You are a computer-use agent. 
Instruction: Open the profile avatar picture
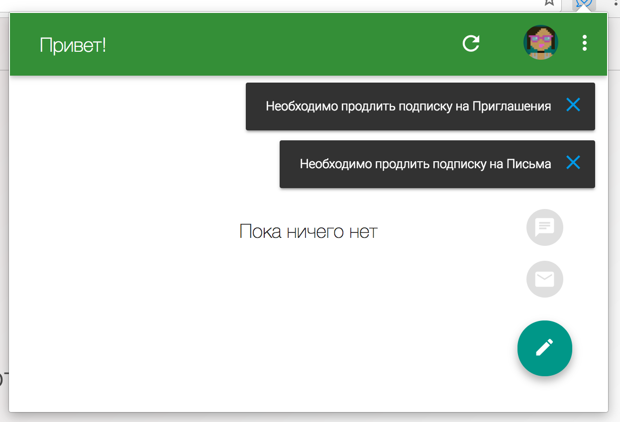tap(540, 42)
